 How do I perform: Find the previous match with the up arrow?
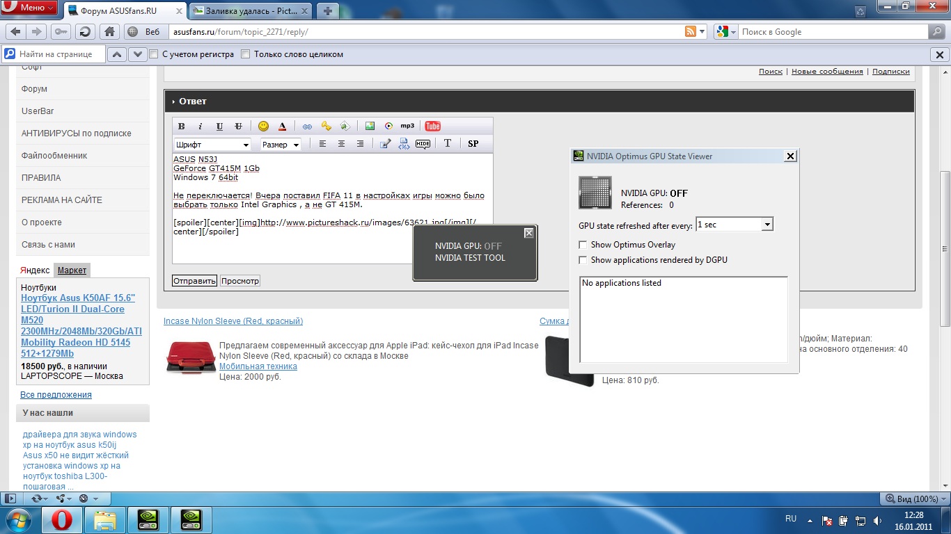118,54
